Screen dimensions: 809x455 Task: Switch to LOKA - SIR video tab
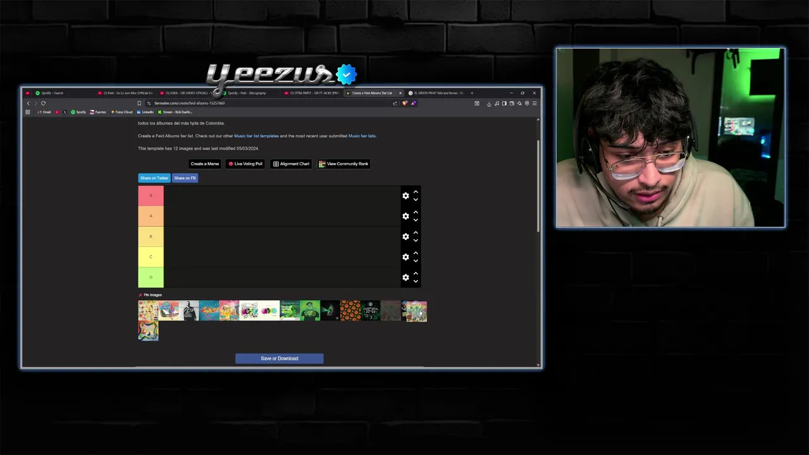pos(187,93)
